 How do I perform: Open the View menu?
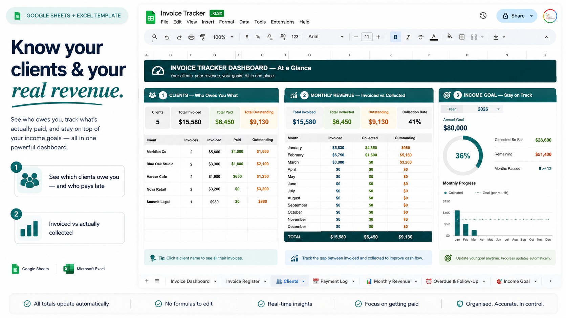click(x=192, y=22)
